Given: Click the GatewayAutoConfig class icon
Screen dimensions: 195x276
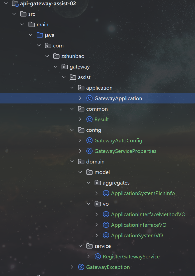Looking at the screenshot, I should click(x=89, y=141).
